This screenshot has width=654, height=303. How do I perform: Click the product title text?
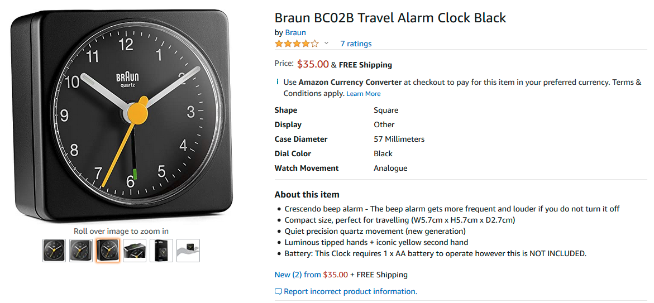390,18
